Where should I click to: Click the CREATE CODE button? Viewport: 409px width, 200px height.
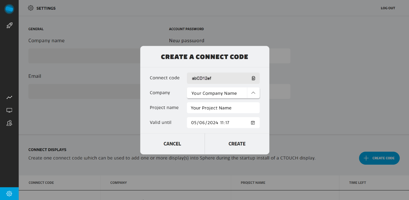pyautogui.click(x=379, y=158)
